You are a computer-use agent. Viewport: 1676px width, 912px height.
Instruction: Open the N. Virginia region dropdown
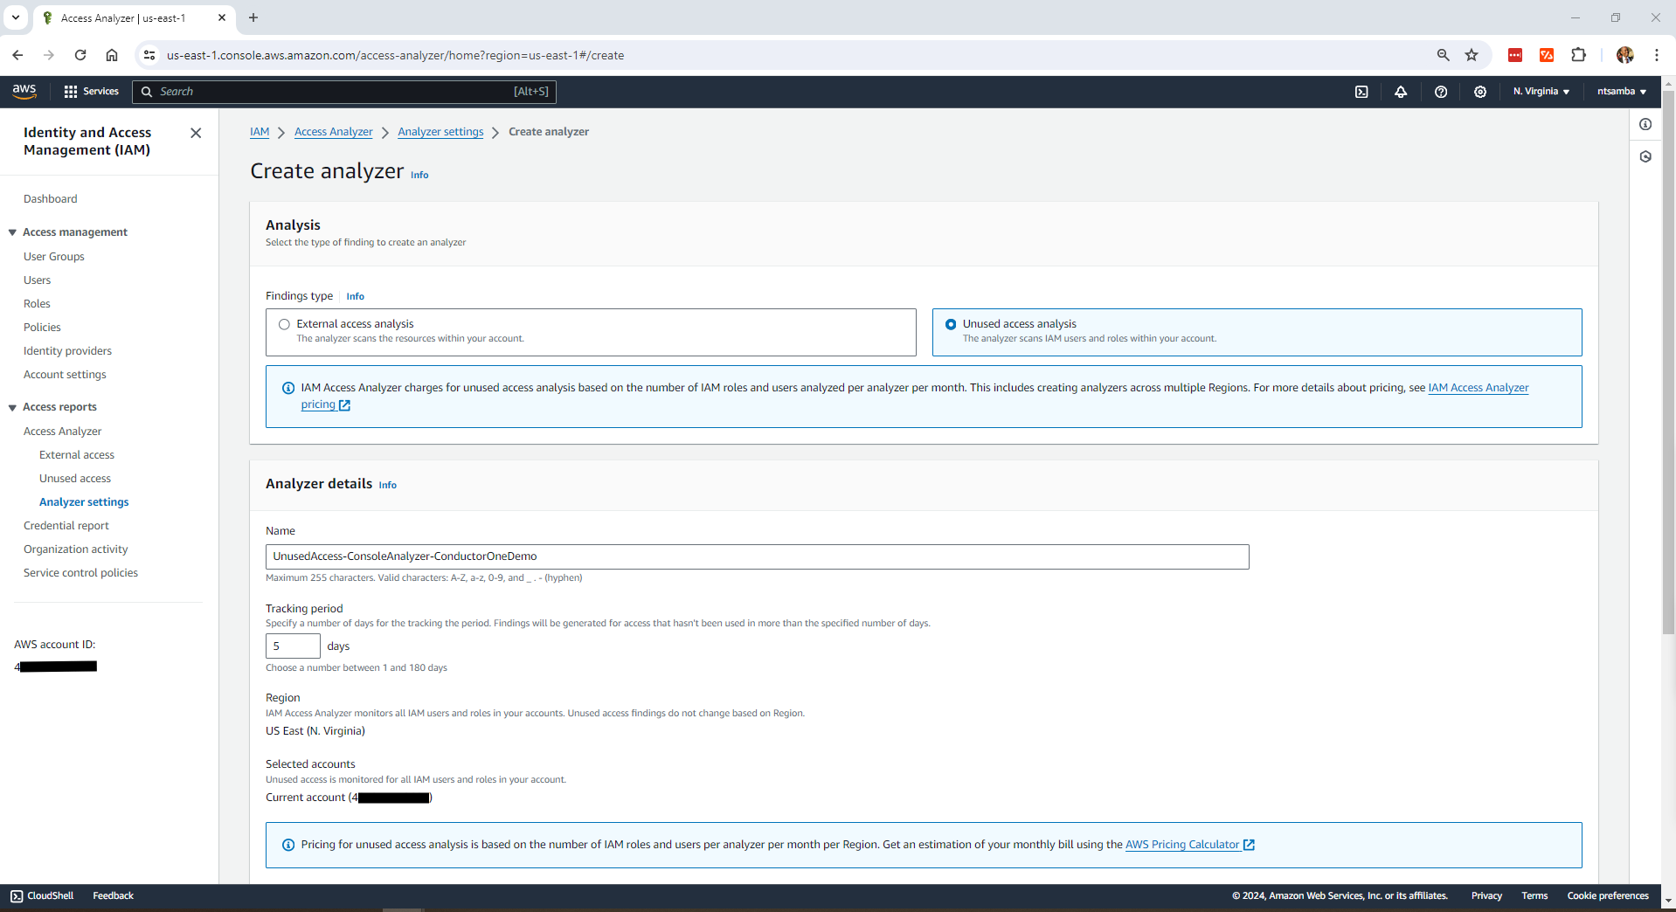pos(1541,92)
